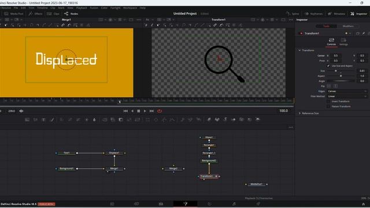Open the Playback menu

click(82, 8)
